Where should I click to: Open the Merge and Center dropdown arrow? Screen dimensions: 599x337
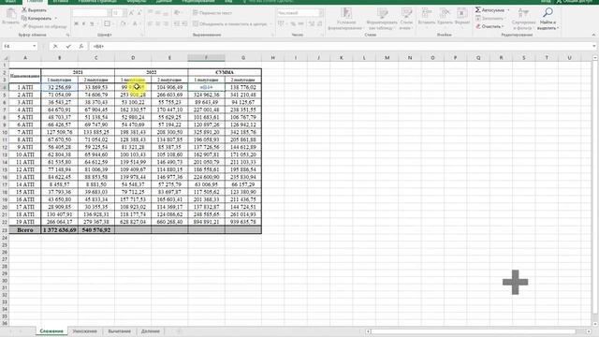coord(270,23)
